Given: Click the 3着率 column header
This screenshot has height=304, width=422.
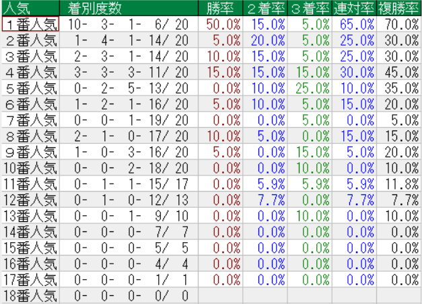Looking at the screenshot, I should click(309, 8).
